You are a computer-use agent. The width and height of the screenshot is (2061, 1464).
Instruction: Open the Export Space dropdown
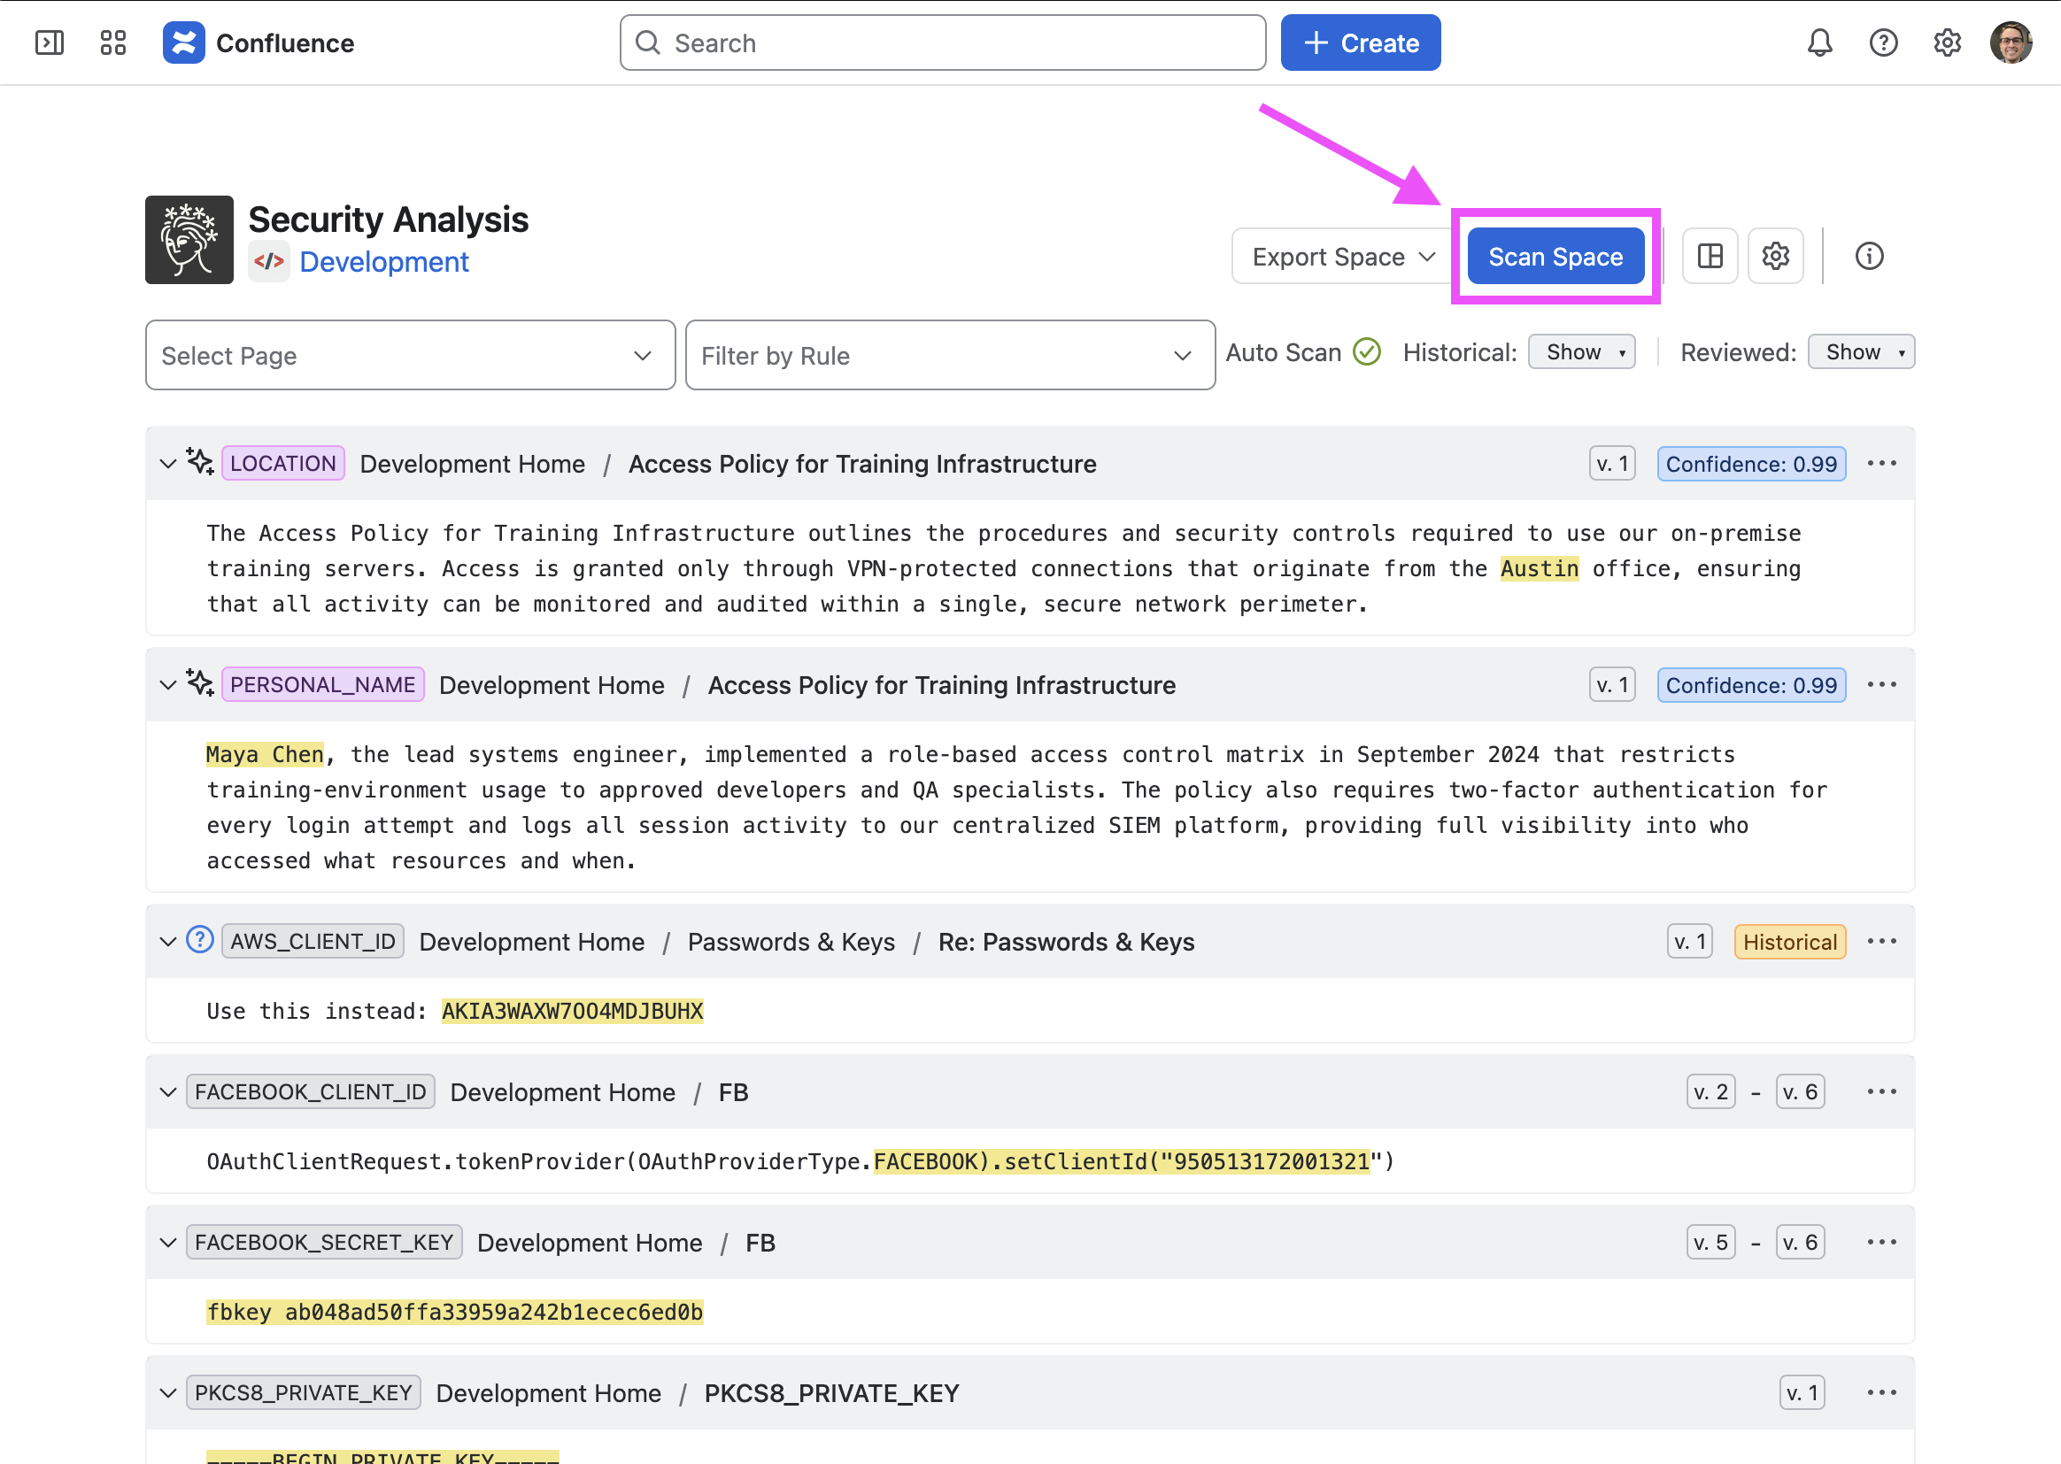pos(1342,257)
